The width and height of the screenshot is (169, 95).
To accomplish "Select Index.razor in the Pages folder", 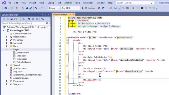I will pos(22,59).
